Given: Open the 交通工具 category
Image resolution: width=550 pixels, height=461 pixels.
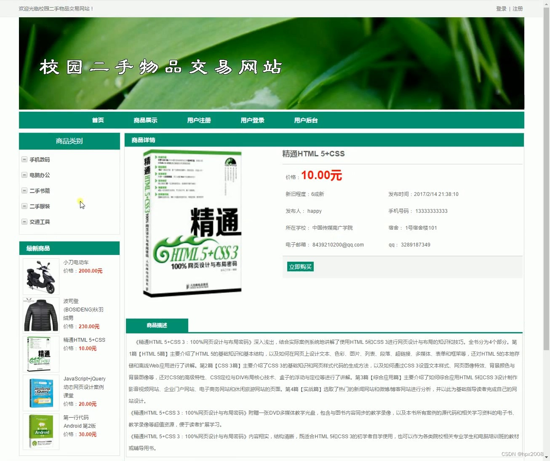Looking at the screenshot, I should 40,222.
